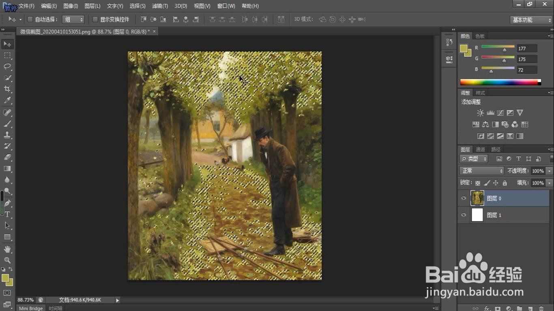Select the Lasso tool
554x311 pixels.
[x=7, y=66]
